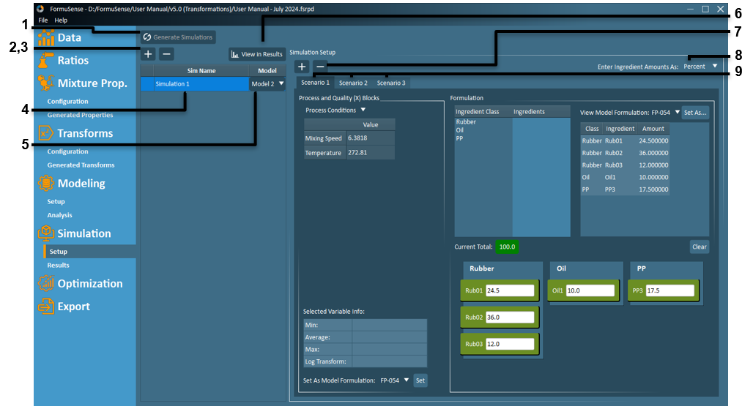Switch to Scenario 3 tab
Viewport: 753px width, 406px height.
pos(391,83)
